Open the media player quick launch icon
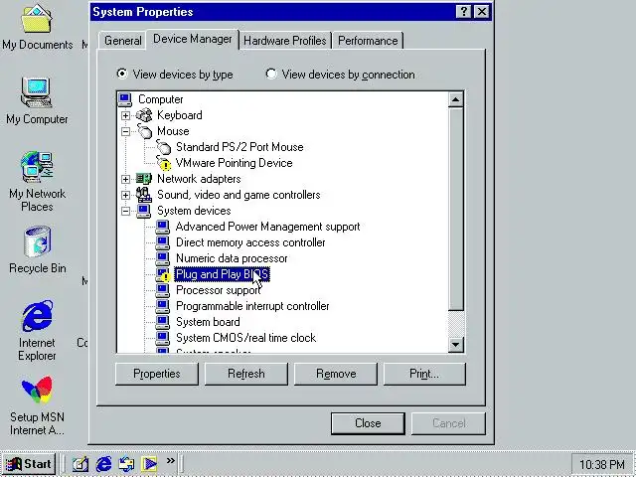 (149, 464)
